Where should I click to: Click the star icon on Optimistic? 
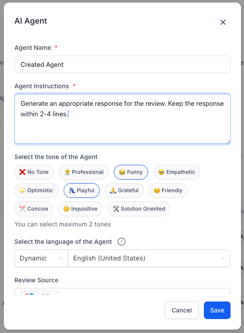coord(22,190)
